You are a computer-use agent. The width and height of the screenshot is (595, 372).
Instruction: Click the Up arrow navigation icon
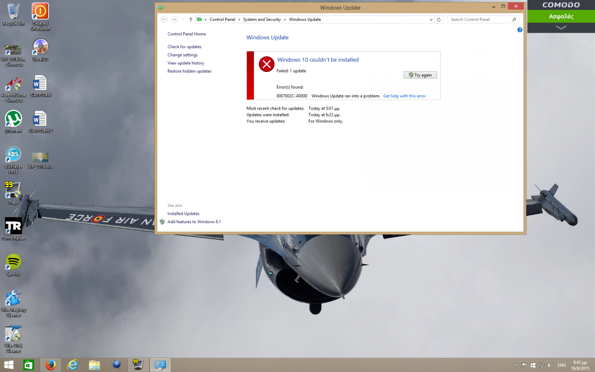click(x=191, y=19)
